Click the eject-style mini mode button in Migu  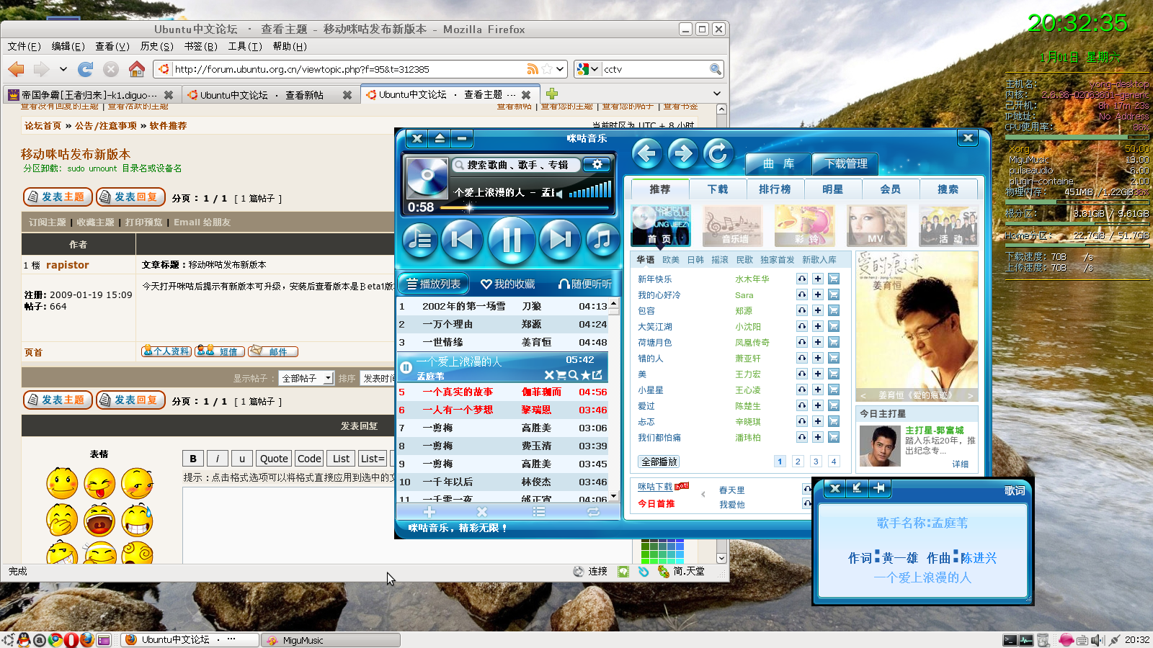pyautogui.click(x=440, y=138)
